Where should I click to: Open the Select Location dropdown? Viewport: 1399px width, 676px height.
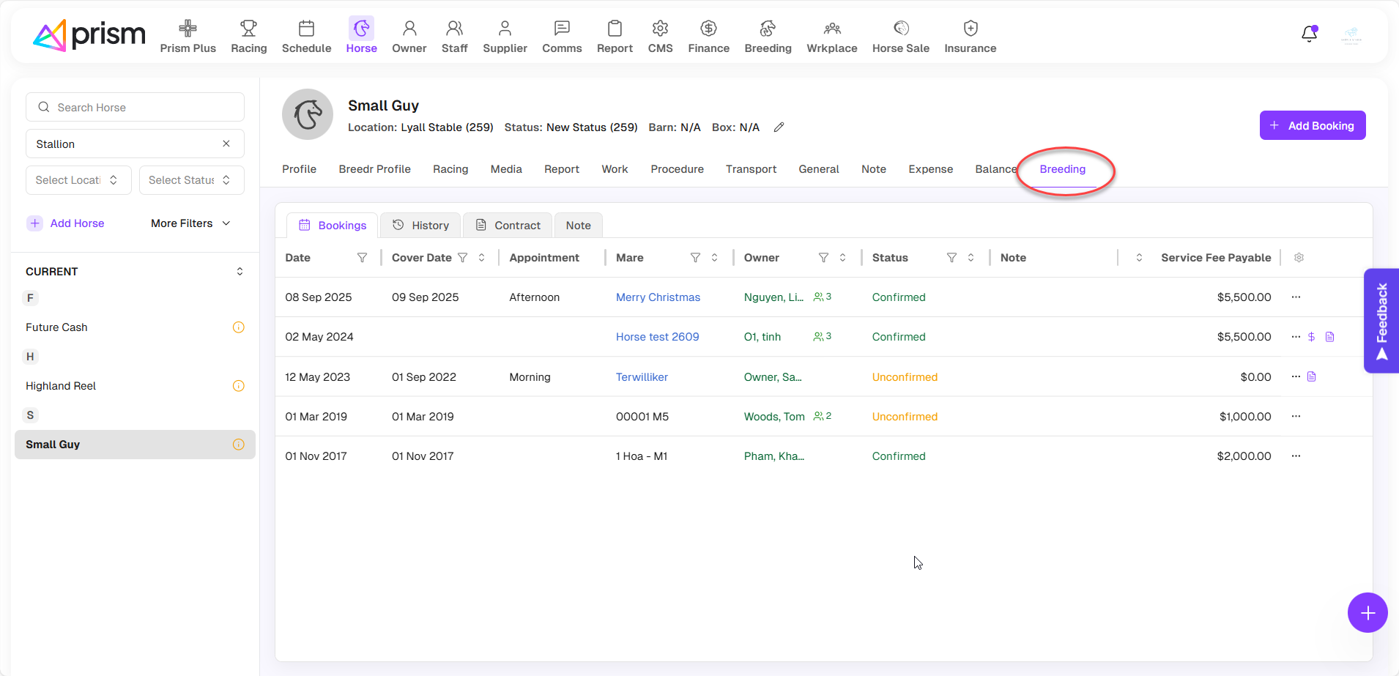tap(78, 180)
